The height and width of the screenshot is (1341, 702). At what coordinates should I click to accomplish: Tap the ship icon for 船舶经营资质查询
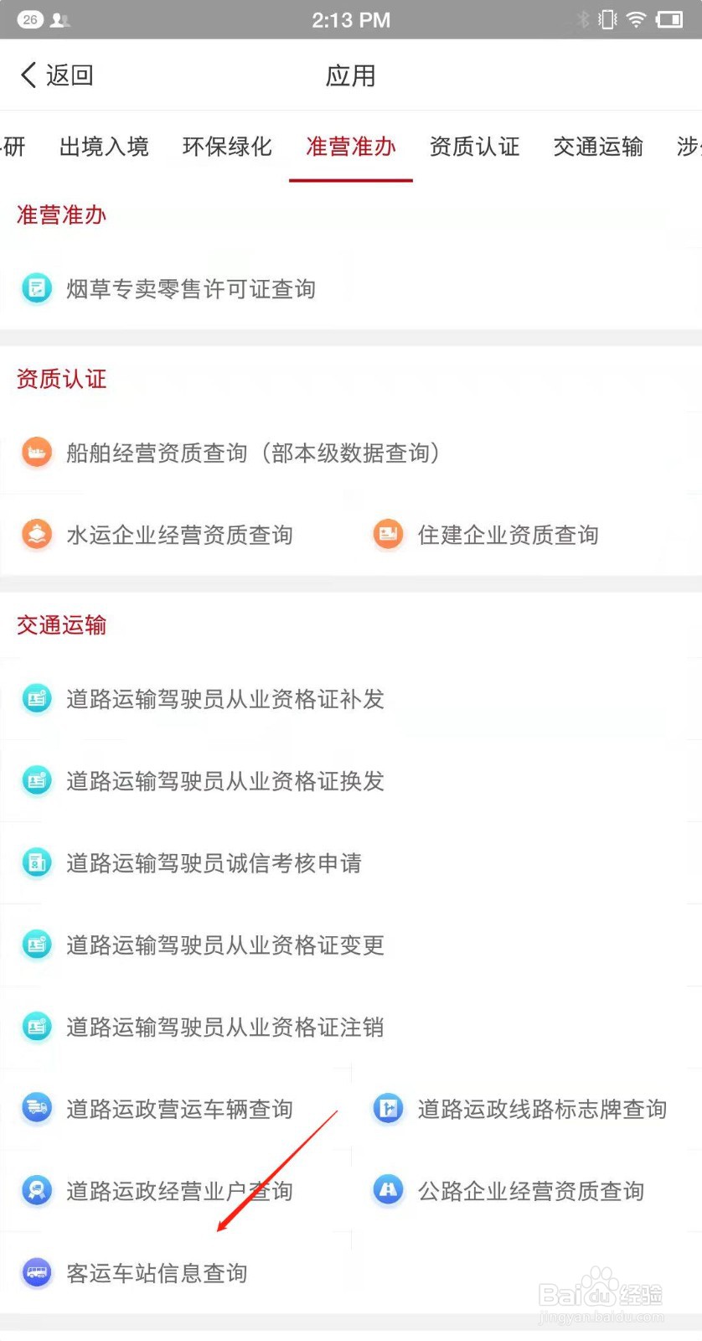pos(36,453)
